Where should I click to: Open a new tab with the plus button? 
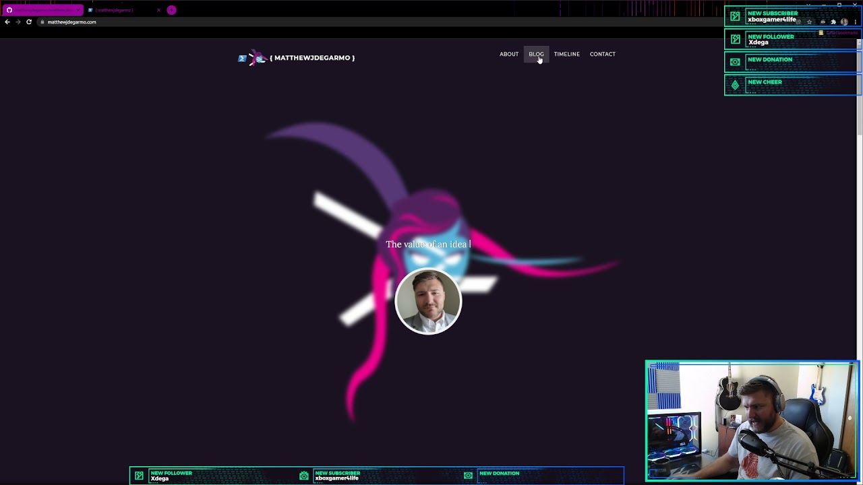171,10
